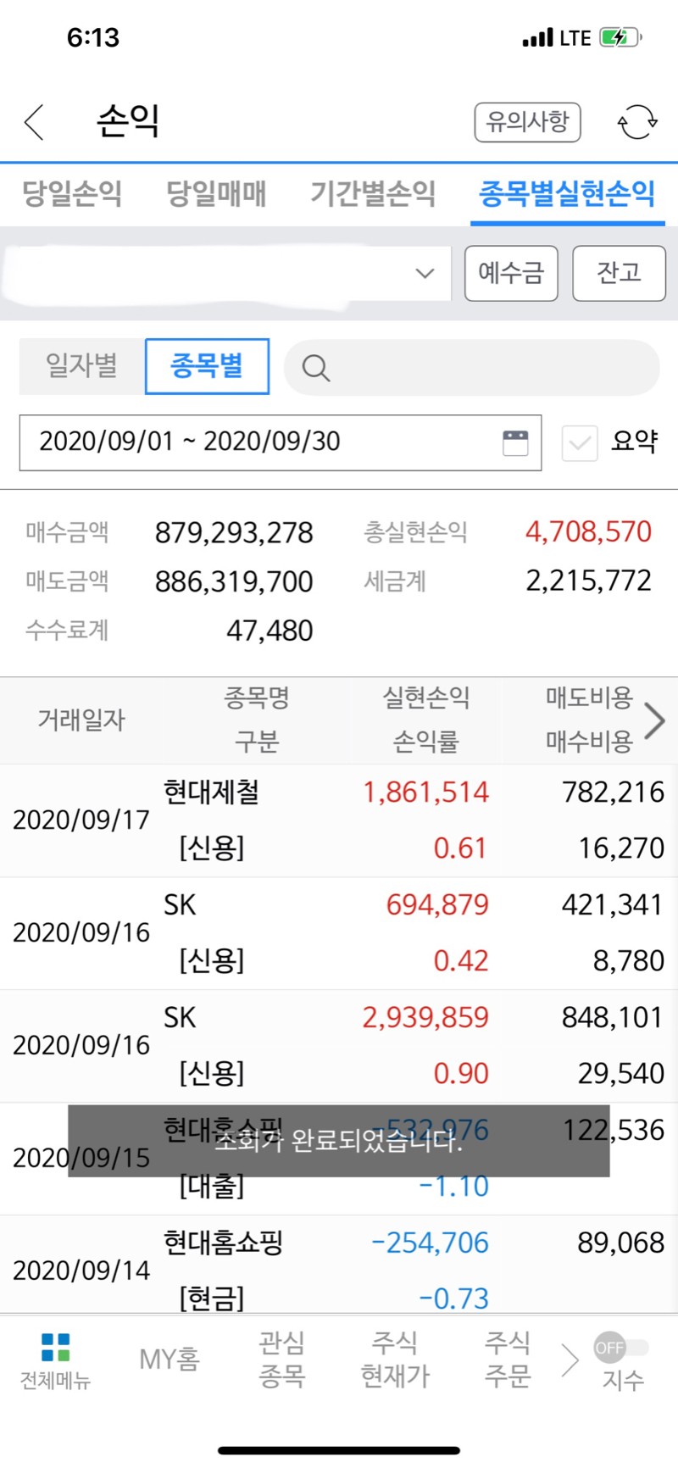Open the 유의사항 notice button

pyautogui.click(x=527, y=122)
